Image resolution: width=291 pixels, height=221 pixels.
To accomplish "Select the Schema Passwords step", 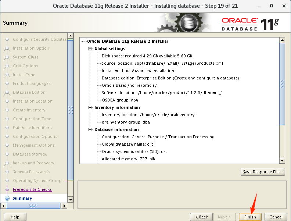I will coord(31,172).
